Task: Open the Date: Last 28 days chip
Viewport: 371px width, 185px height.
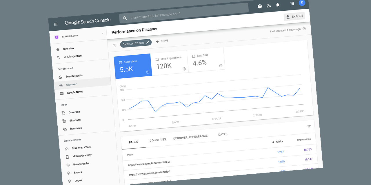Action: pos(136,43)
